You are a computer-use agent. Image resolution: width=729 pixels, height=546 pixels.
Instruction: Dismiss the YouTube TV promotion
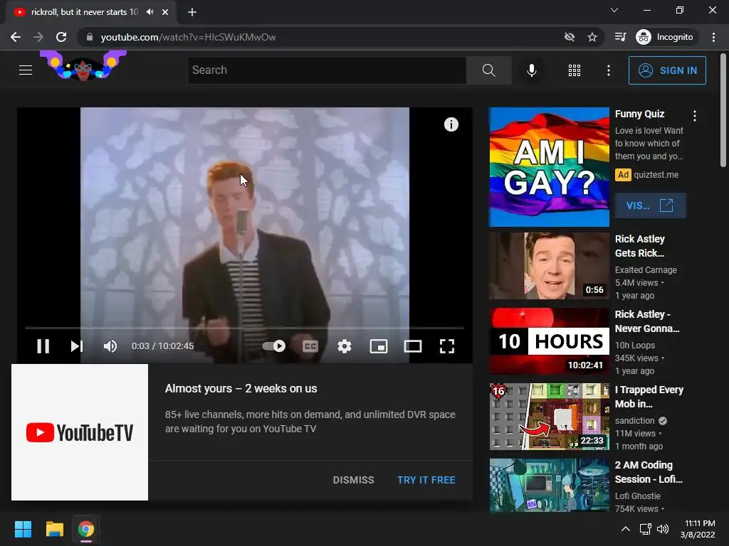(x=353, y=480)
